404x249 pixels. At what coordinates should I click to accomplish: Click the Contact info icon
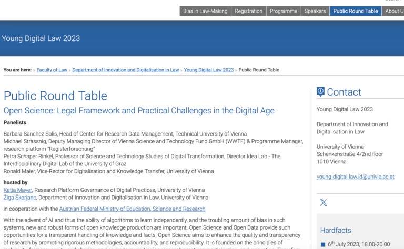point(320,91)
